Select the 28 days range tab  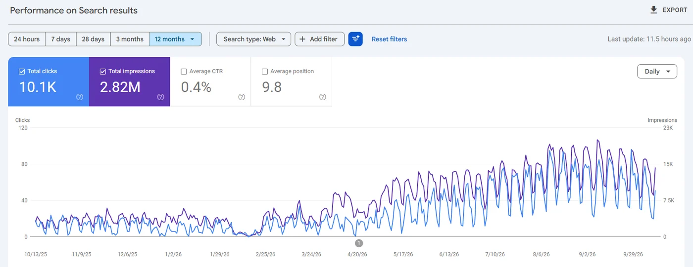[x=93, y=39]
